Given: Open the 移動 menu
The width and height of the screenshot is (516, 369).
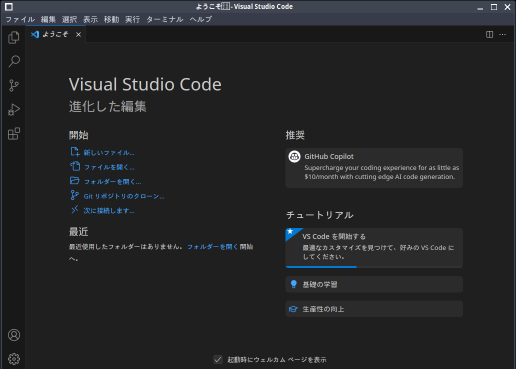Looking at the screenshot, I should pos(111,19).
